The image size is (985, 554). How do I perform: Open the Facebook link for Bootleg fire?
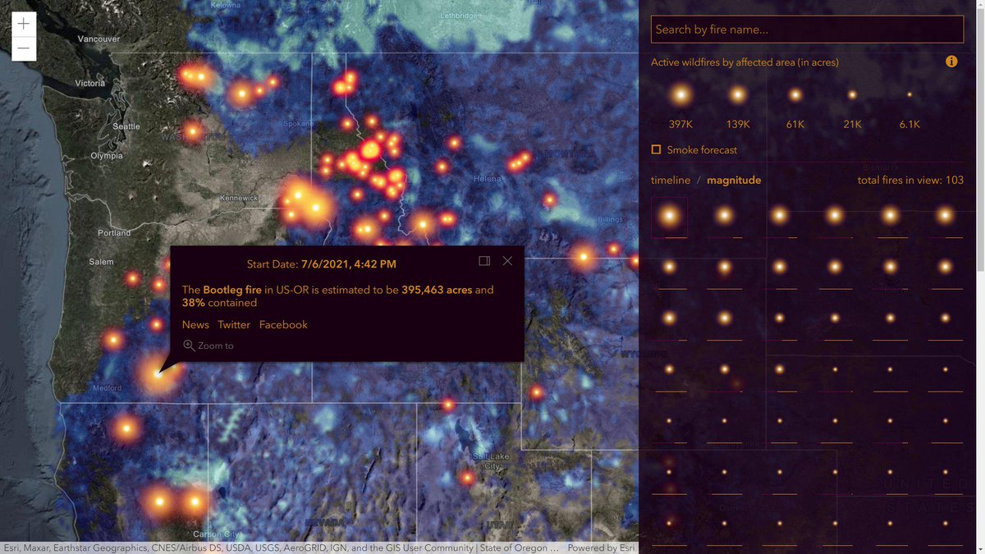point(283,325)
